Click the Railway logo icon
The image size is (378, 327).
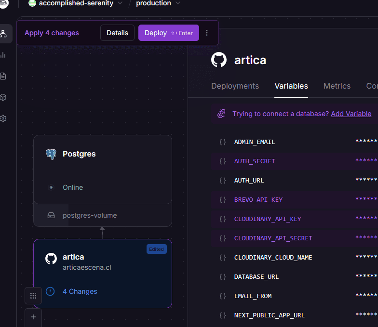click(x=4, y=3)
